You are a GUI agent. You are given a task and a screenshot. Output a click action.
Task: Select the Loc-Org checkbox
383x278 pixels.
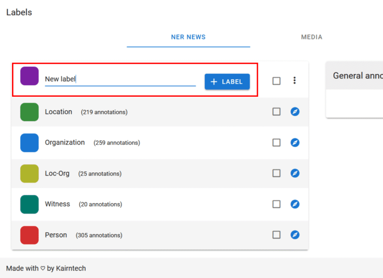point(276,173)
